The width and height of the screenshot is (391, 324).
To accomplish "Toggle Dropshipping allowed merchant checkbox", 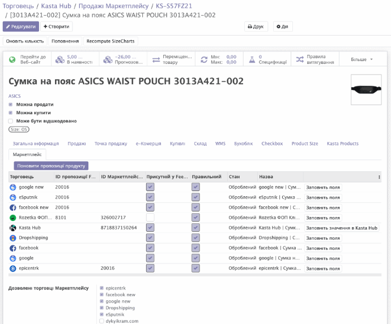I will click(x=101, y=308).
